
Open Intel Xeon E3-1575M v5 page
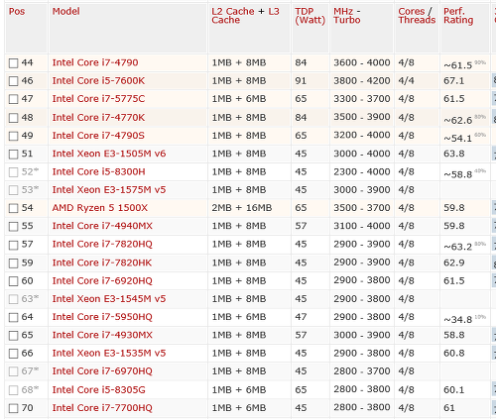coord(109,190)
